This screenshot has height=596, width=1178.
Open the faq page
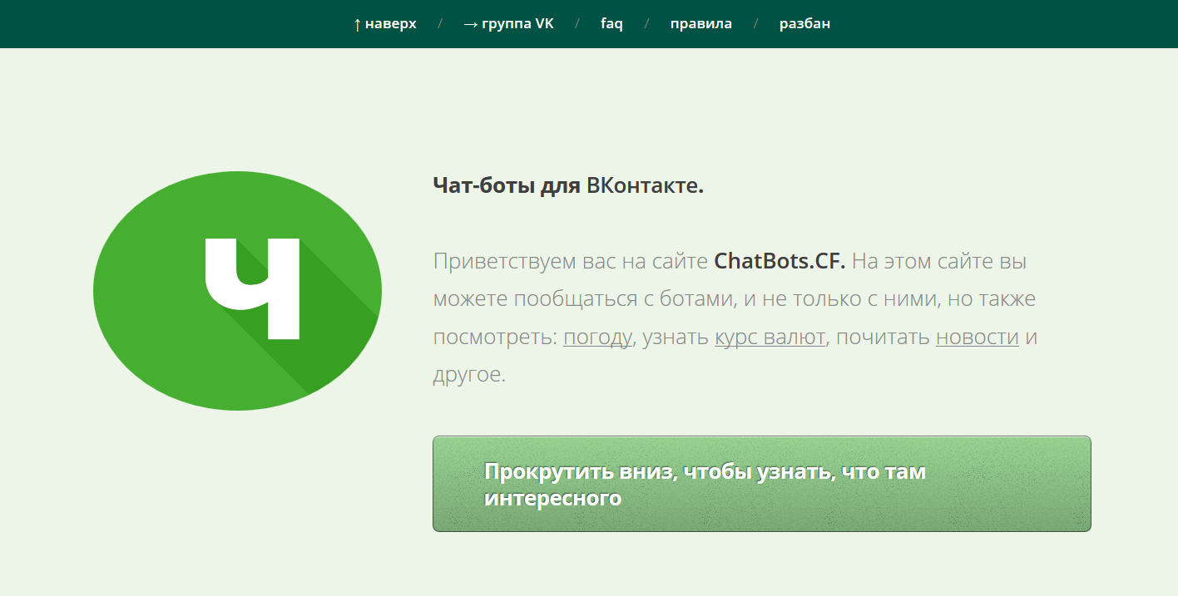[x=611, y=23]
